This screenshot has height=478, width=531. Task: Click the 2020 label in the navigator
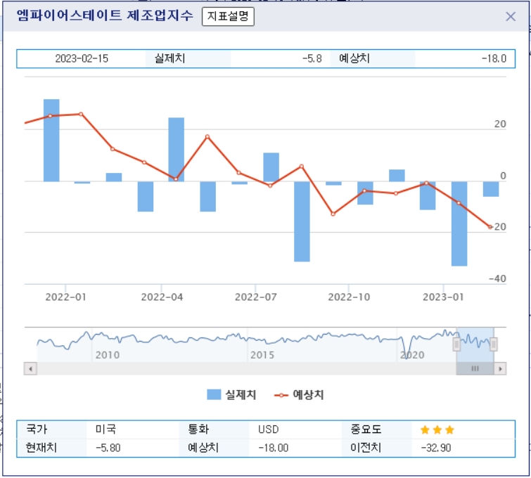pos(412,355)
